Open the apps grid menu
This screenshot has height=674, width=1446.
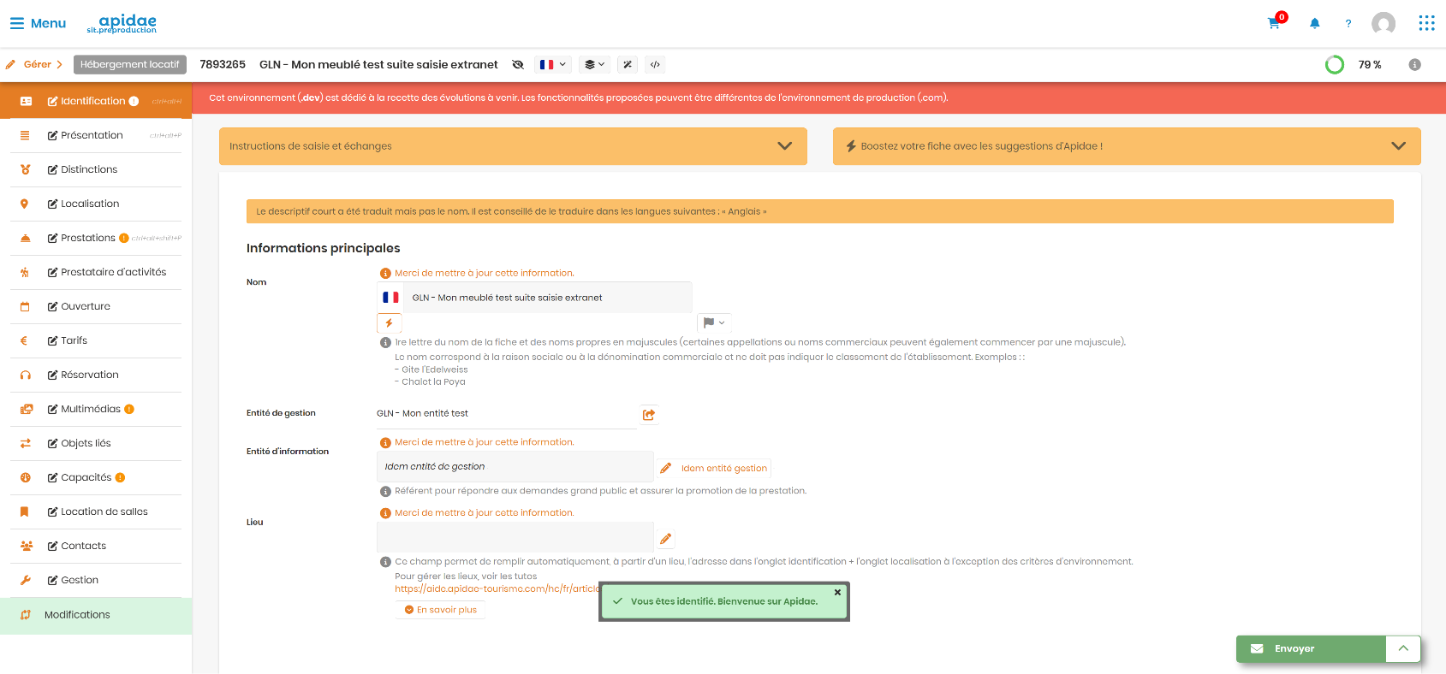click(x=1426, y=23)
